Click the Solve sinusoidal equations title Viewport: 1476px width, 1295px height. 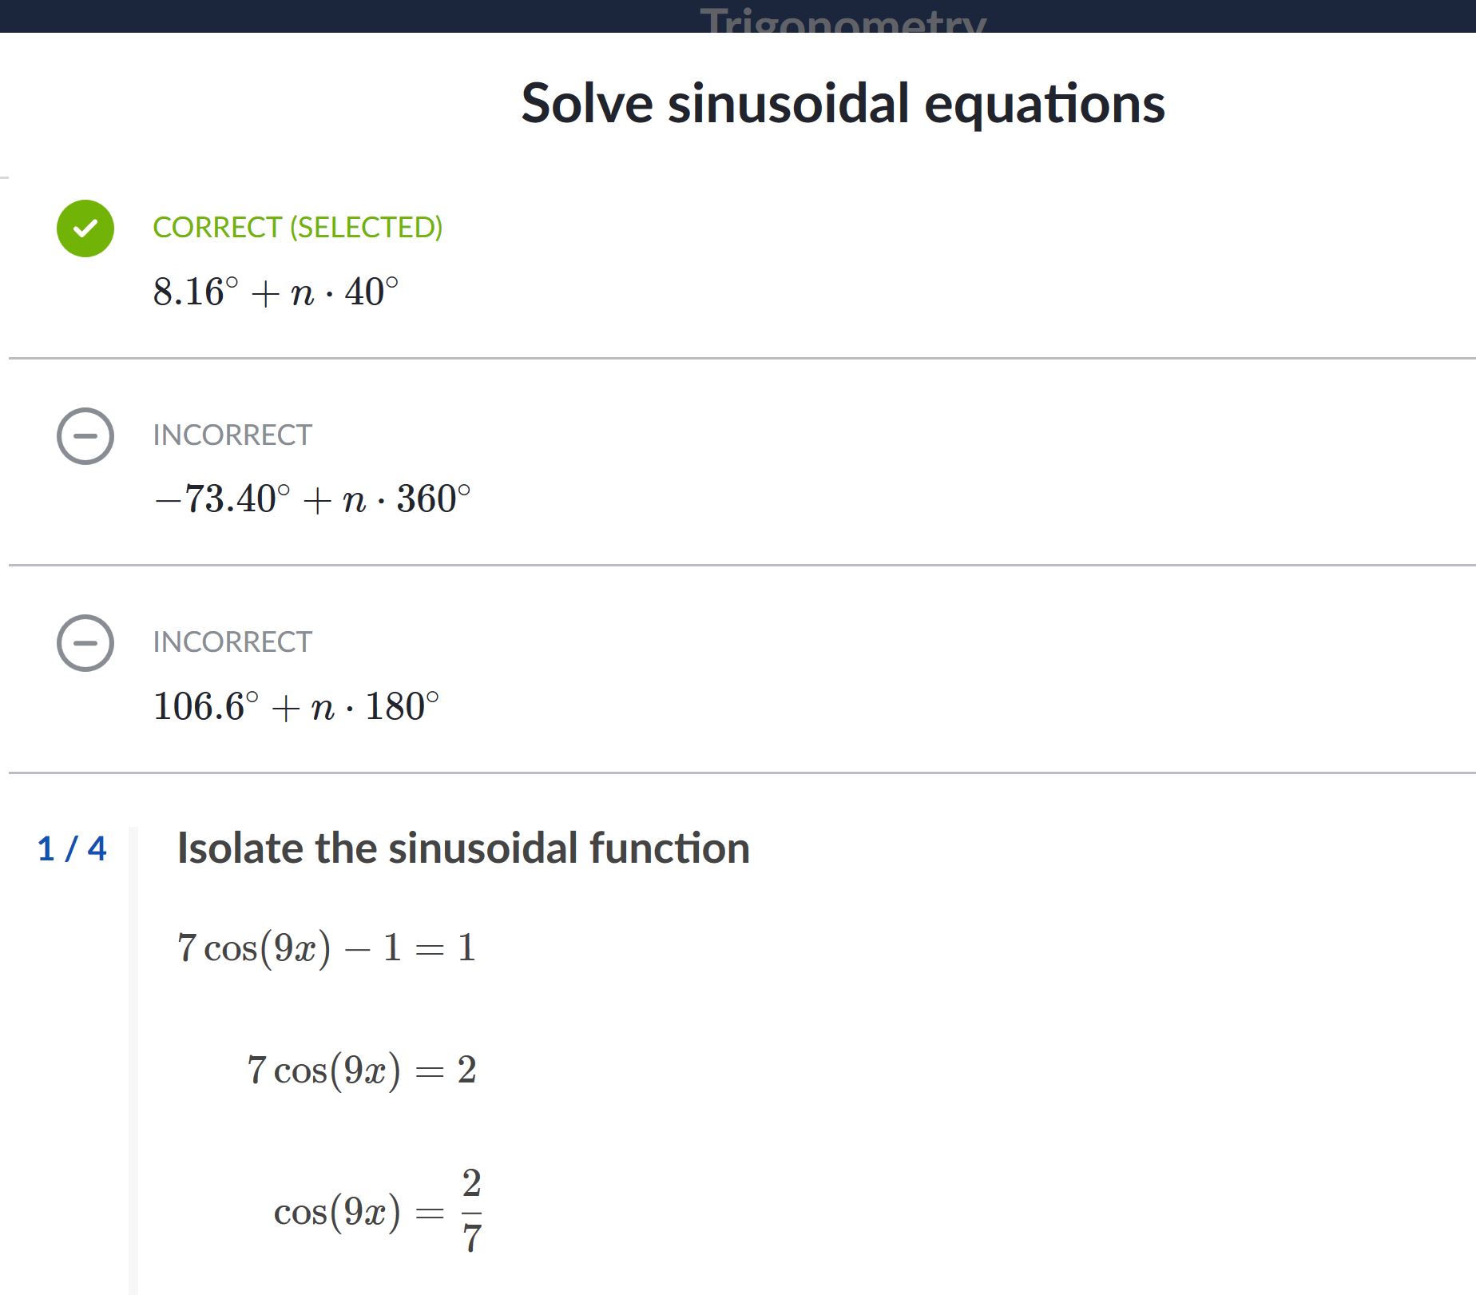coord(843,104)
